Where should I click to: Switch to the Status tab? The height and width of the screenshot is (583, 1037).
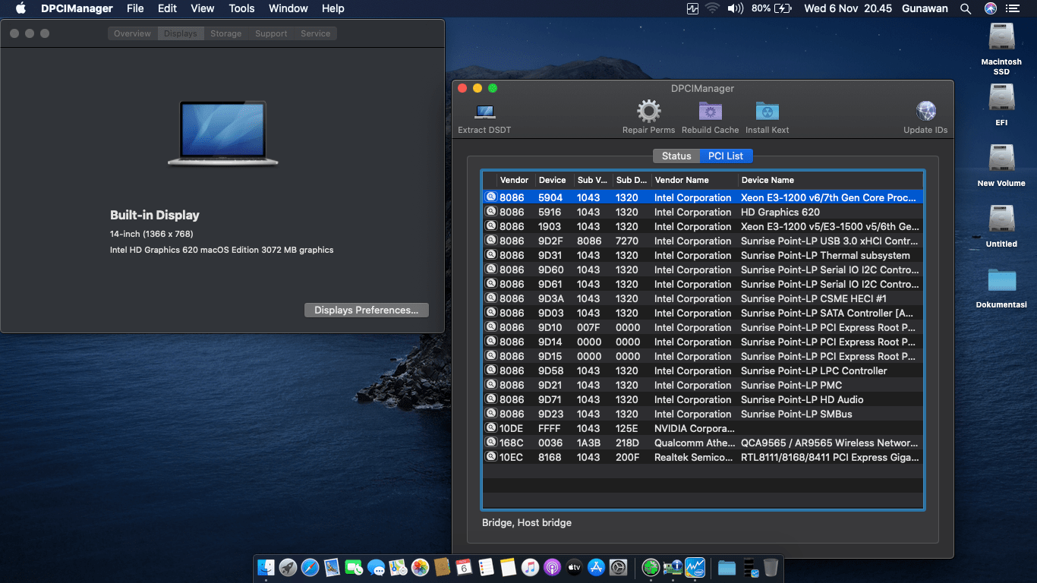click(x=676, y=156)
